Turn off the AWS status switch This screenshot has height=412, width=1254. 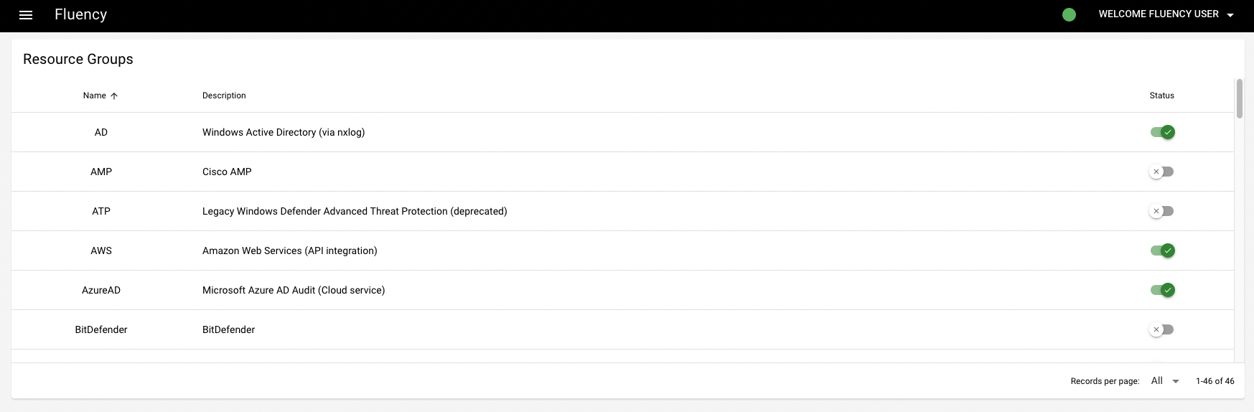tap(1162, 251)
